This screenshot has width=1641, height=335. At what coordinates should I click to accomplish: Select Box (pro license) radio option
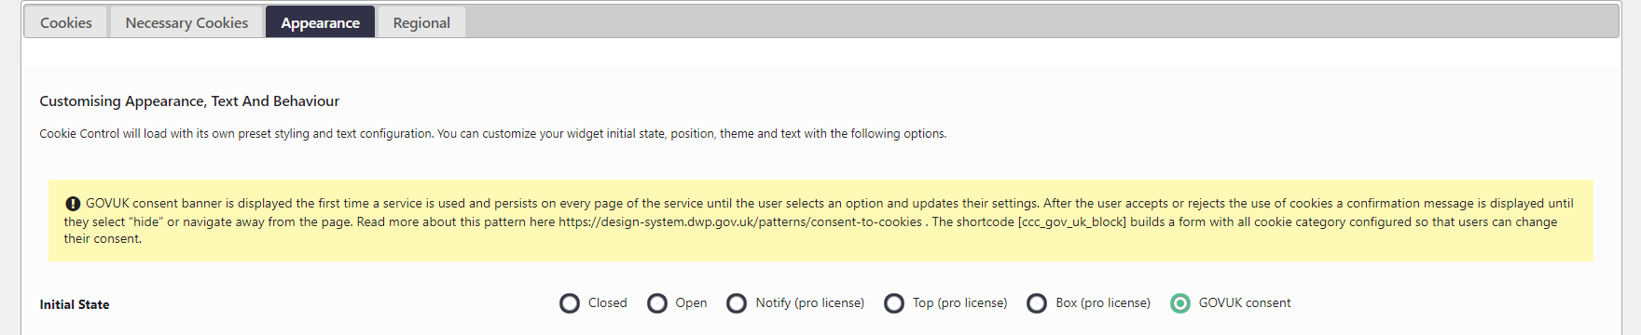(x=1037, y=303)
